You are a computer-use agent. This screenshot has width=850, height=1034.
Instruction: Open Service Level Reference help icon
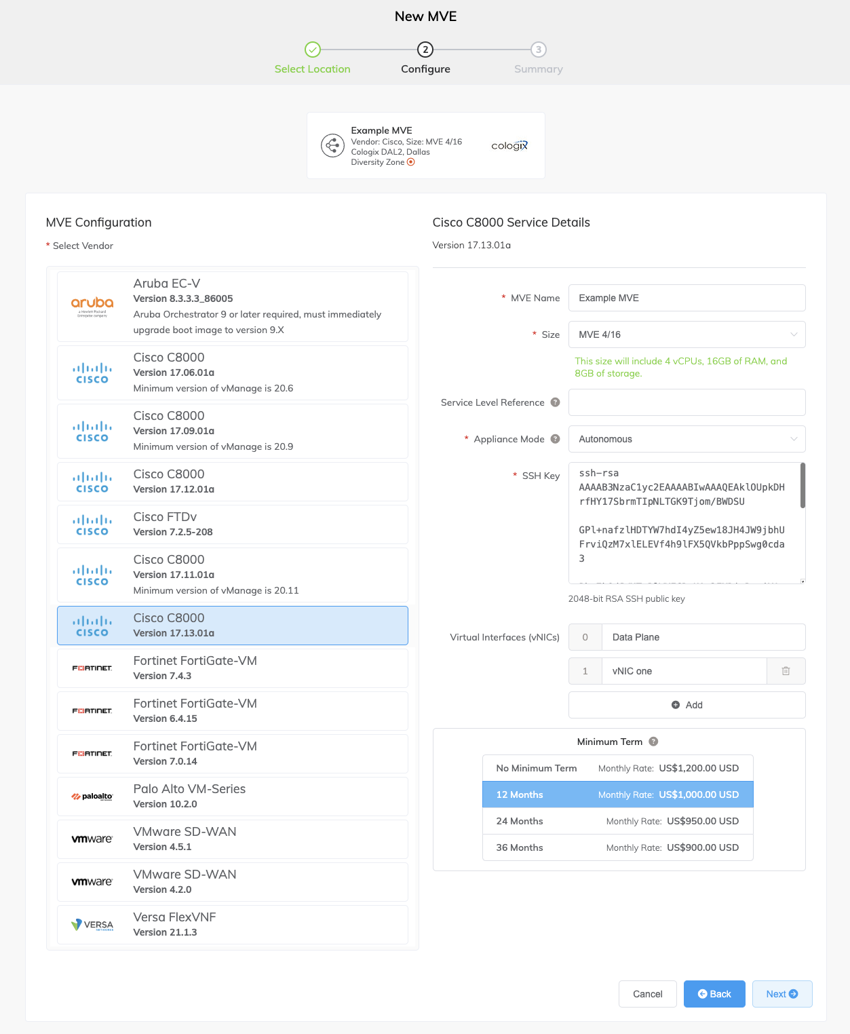(555, 402)
